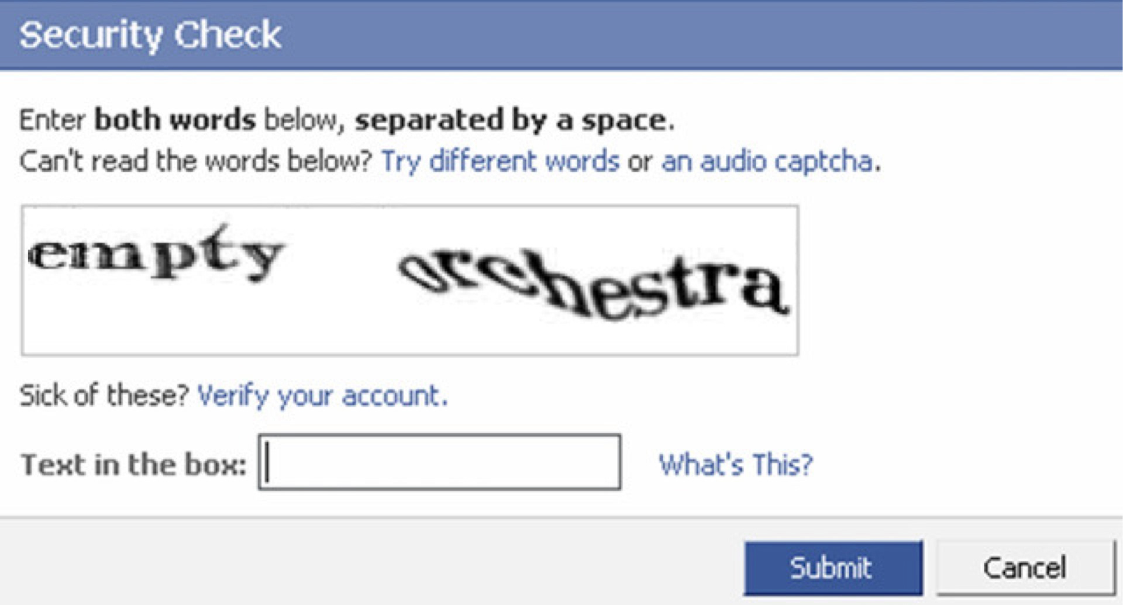Click the Submit button
The image size is (1123, 605).
coord(832,568)
